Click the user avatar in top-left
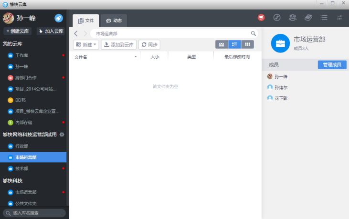Image resolution: width=349 pixels, height=219 pixels. point(8,18)
